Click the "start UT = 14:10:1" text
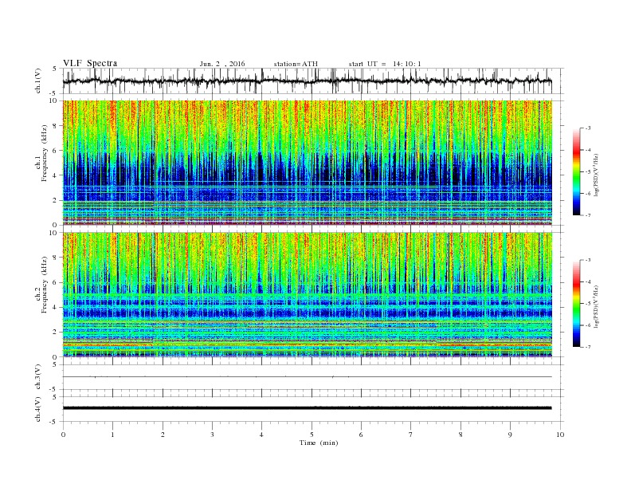The height and width of the screenshot is (488, 631). click(x=385, y=64)
